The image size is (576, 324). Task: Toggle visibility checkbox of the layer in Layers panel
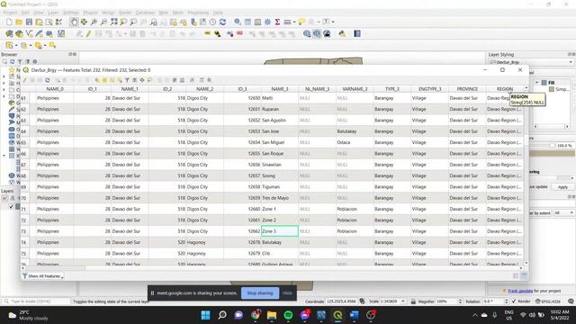(11, 206)
